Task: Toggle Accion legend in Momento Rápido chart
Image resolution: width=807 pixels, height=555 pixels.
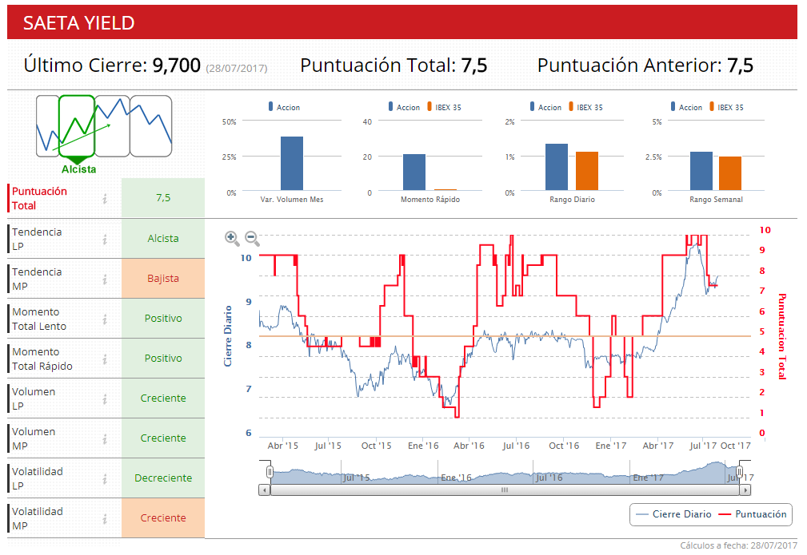Action: pos(404,107)
